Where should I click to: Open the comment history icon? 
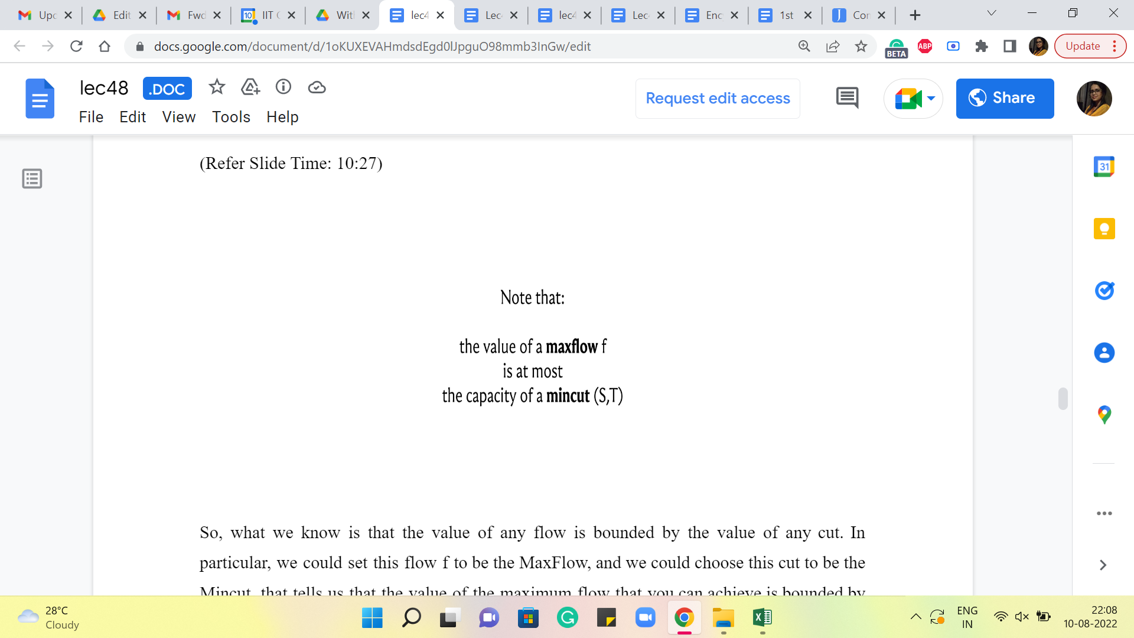point(847,98)
